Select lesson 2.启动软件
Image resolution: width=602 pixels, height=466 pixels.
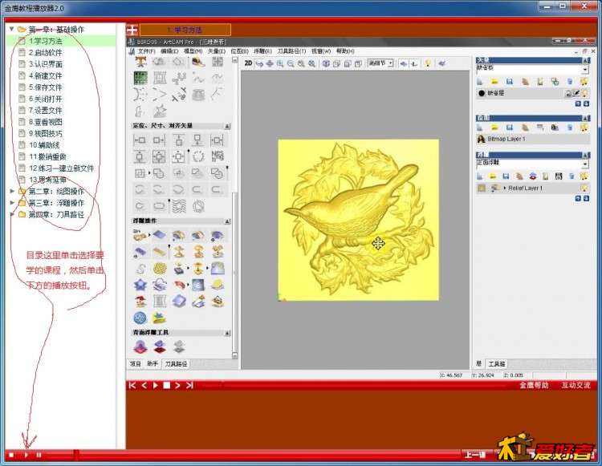click(x=45, y=53)
